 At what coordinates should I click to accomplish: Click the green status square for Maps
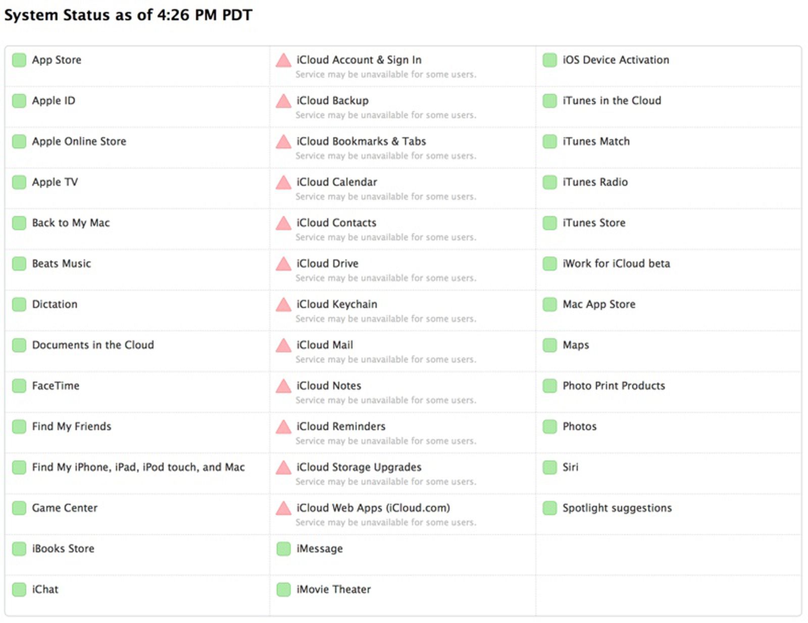(x=549, y=345)
